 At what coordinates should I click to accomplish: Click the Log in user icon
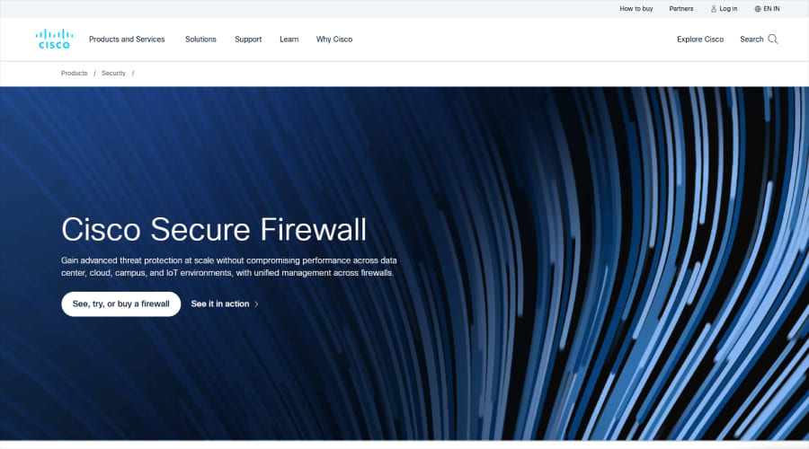[x=714, y=9]
